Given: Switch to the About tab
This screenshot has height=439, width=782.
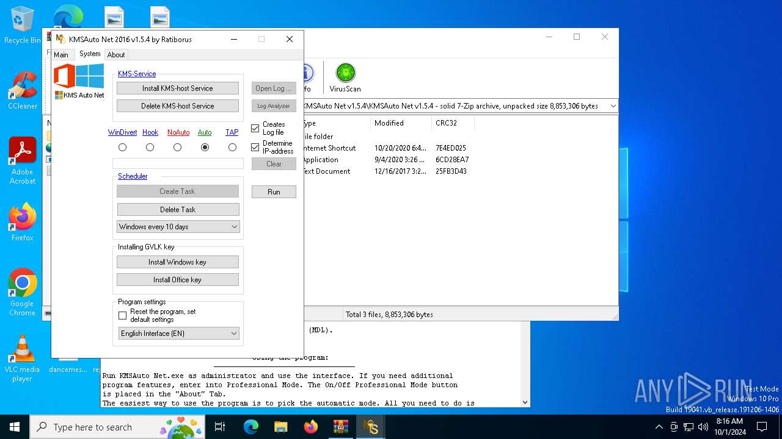Looking at the screenshot, I should click(x=116, y=55).
